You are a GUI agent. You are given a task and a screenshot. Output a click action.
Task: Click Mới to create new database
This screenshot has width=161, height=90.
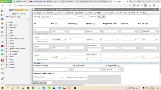click(x=11, y=22)
